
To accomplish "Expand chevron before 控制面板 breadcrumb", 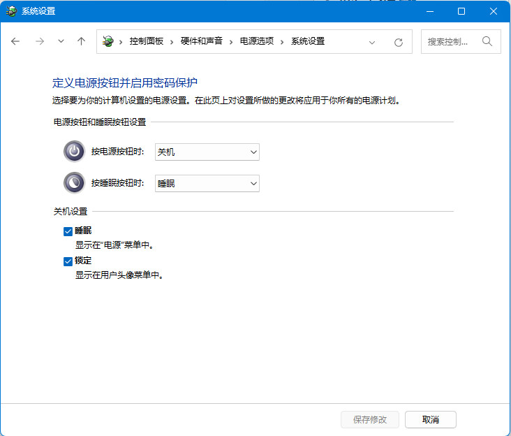I will [121, 42].
